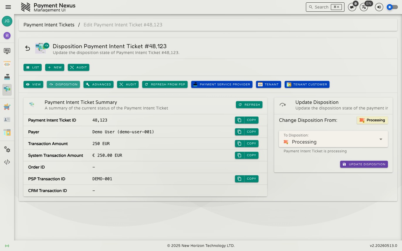This screenshot has width=402, height=251.
Task: Click the Demo User (demo-user-001) text
Action: [123, 132]
